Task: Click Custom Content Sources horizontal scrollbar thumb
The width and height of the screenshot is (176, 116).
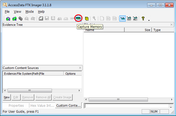Action: tap(30, 90)
